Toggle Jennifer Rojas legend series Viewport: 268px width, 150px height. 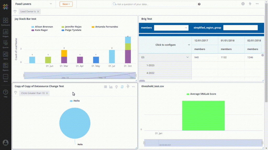pos(71,27)
